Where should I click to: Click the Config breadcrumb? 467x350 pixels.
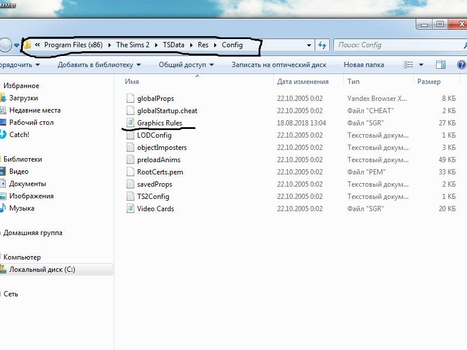pos(232,45)
